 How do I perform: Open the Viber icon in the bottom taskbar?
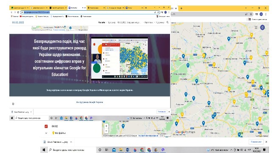pyautogui.click(x=163, y=150)
